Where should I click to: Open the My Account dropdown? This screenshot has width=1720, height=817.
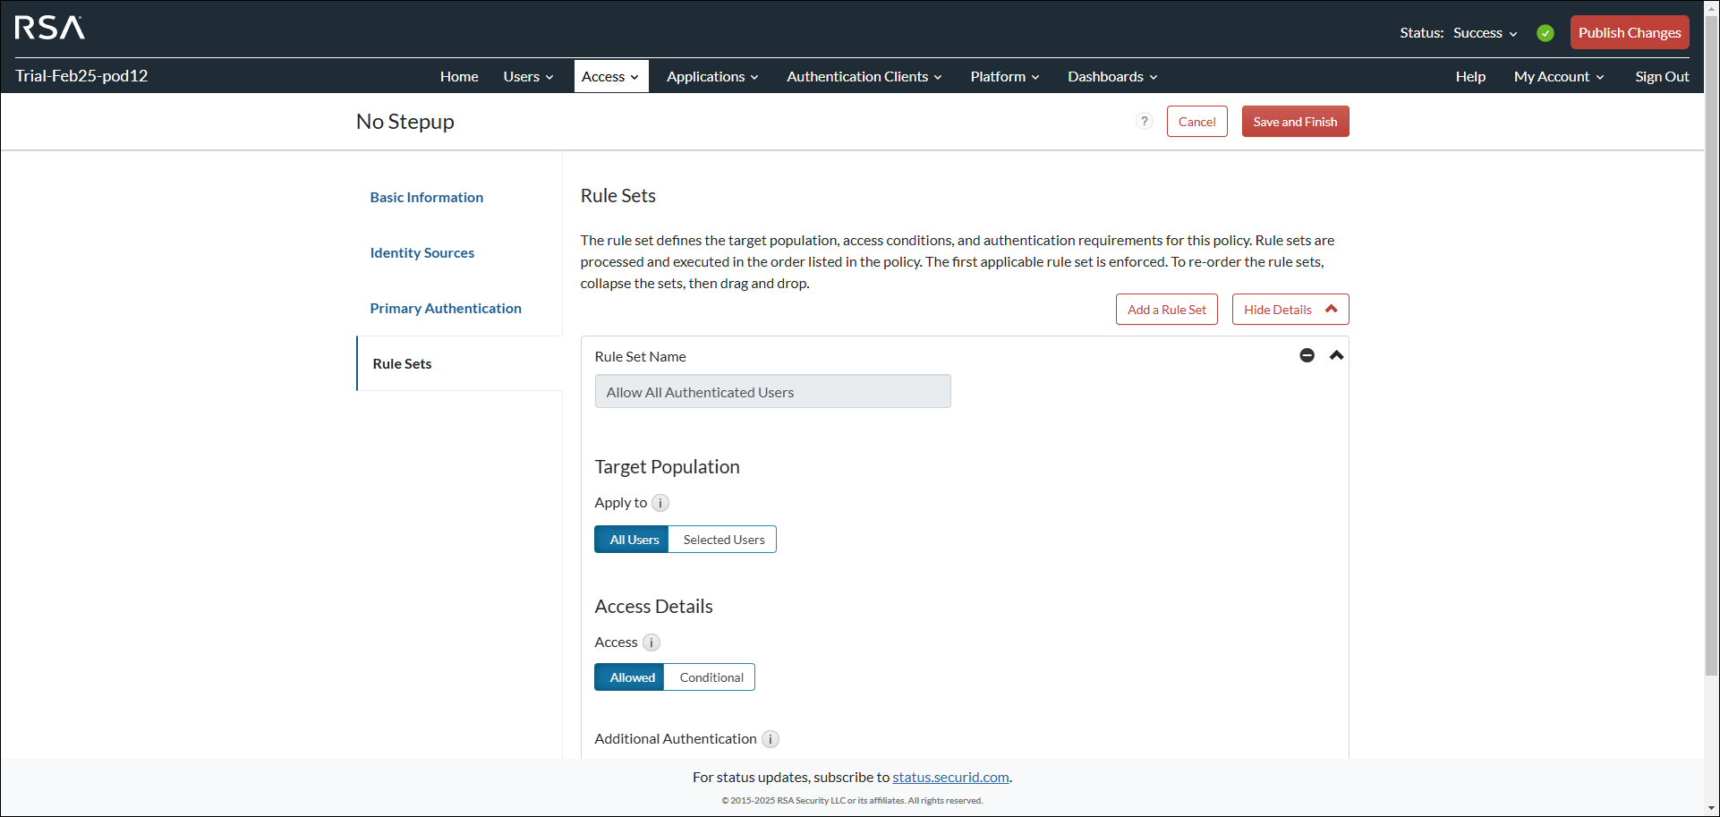coord(1558,77)
